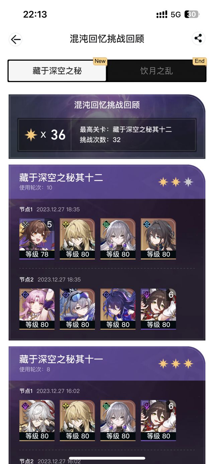Open the share icon

(198, 38)
